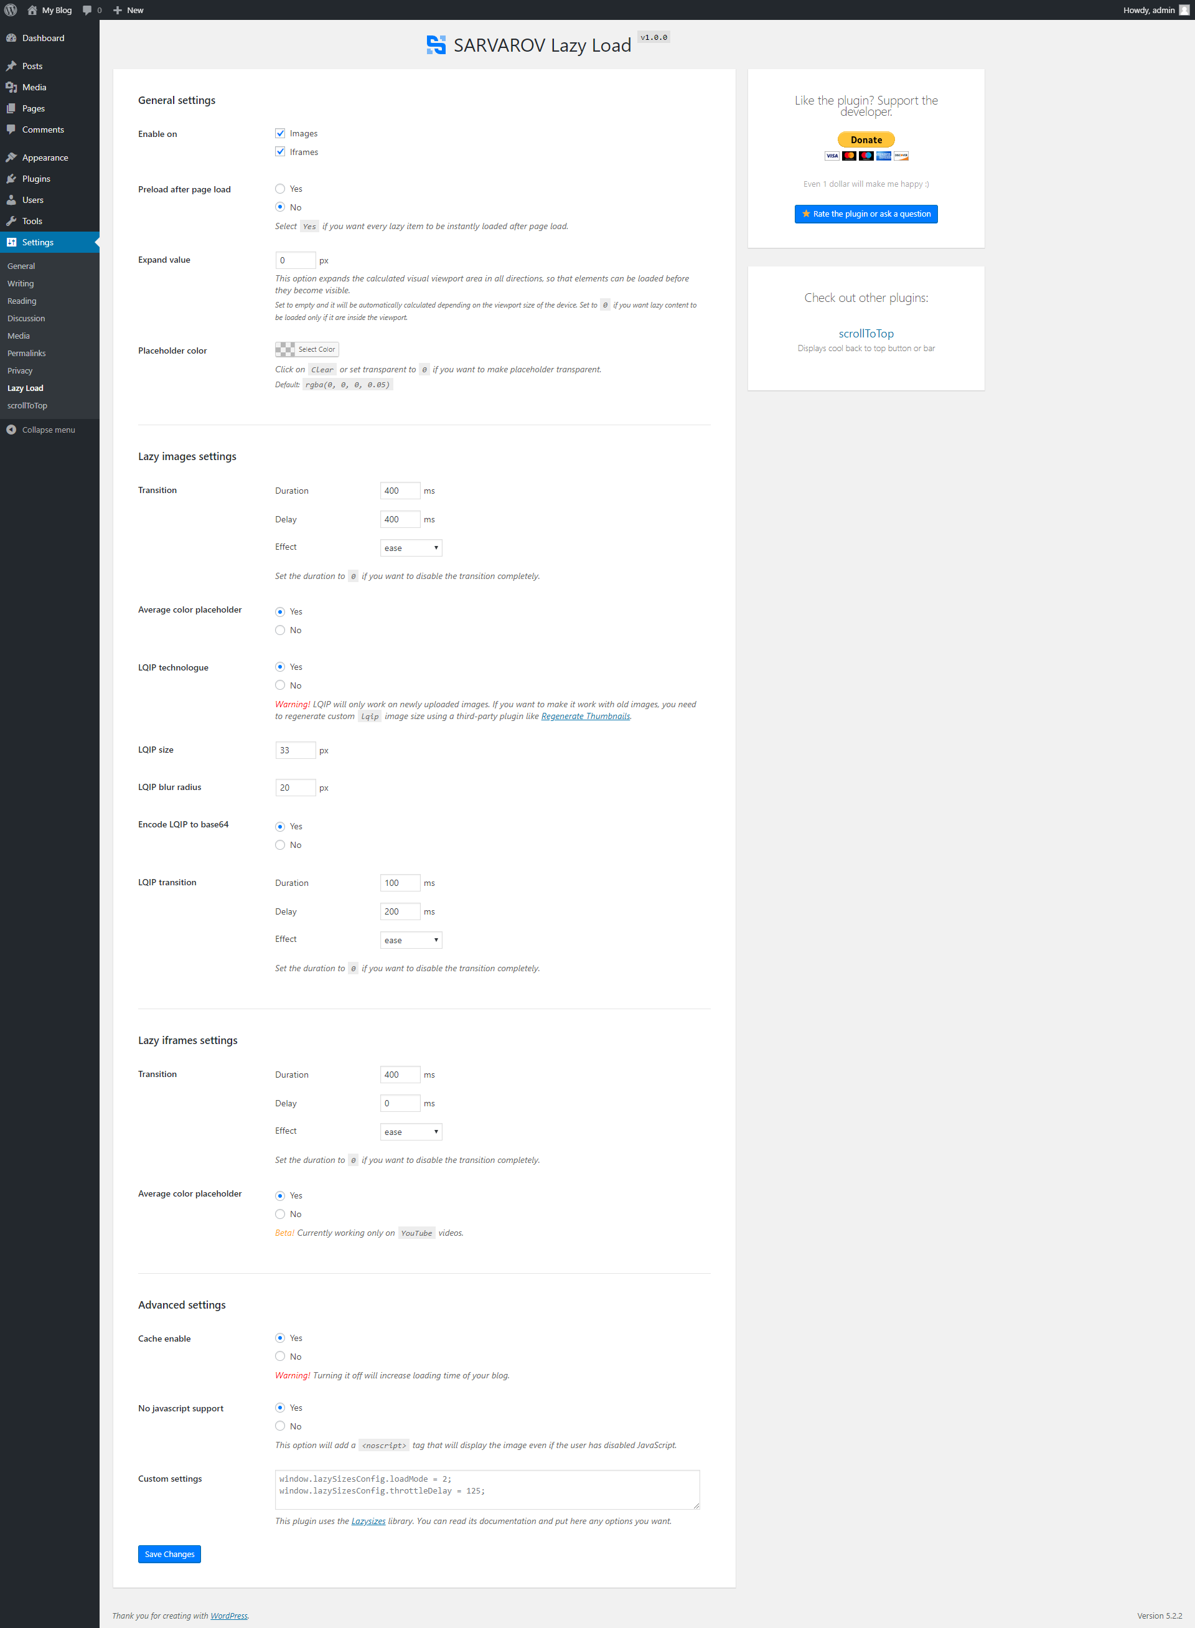Select No for No javascript support
This screenshot has width=1195, height=1628.
[280, 1426]
